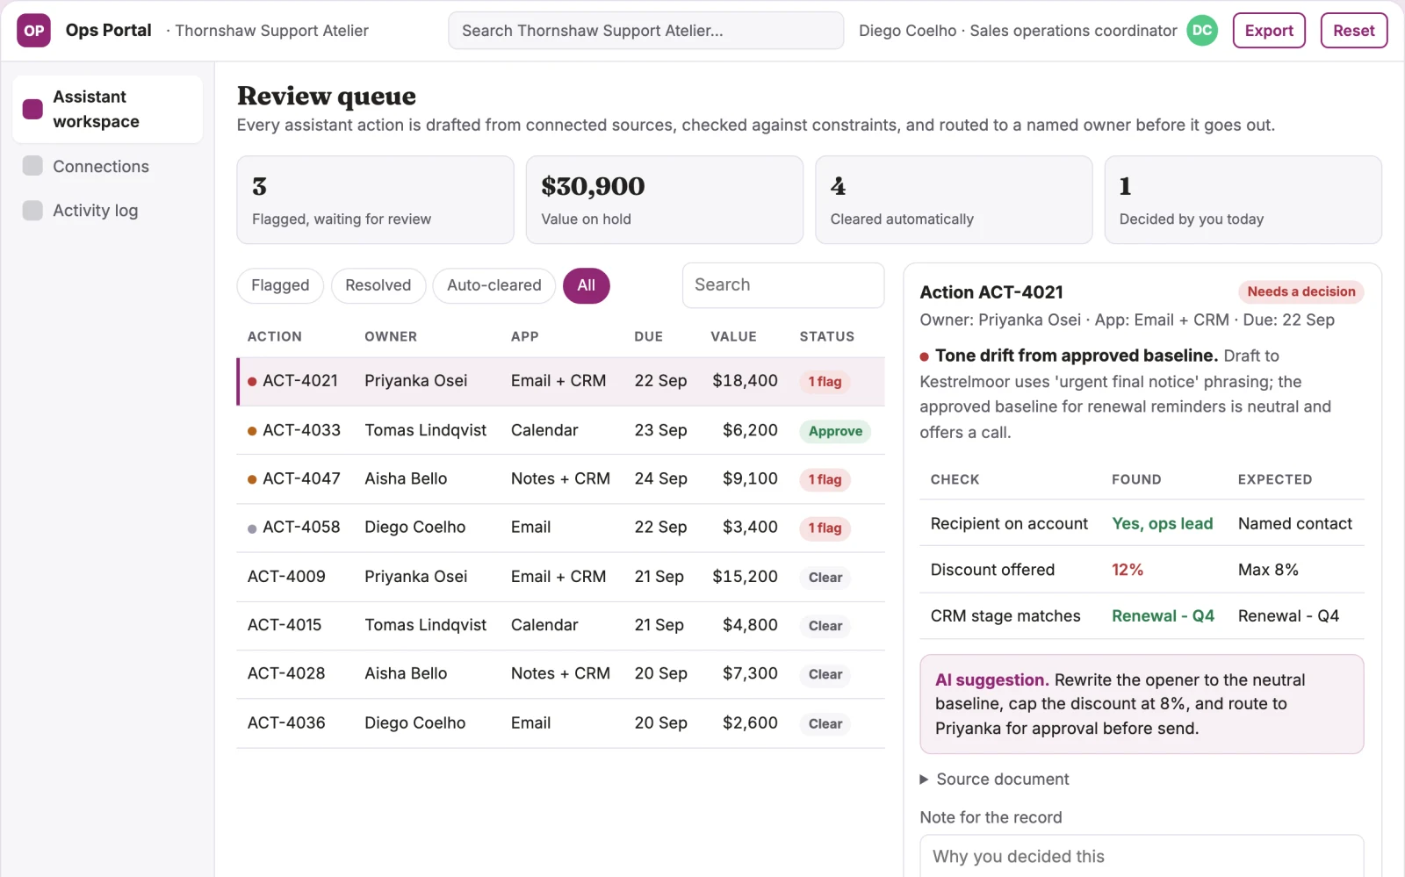Select the All filter tab
Screen dimensions: 1405x877
[x=586, y=285]
